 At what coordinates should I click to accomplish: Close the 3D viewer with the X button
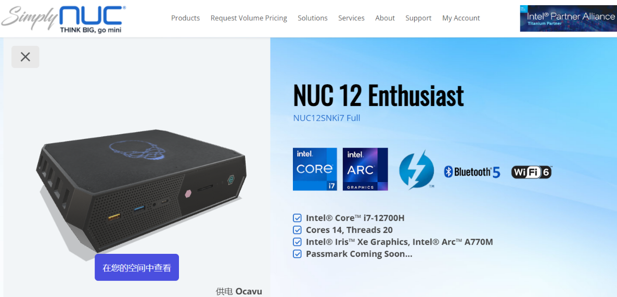tap(25, 57)
